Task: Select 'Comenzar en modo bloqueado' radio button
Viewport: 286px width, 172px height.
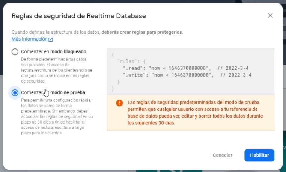Action: click(15, 52)
